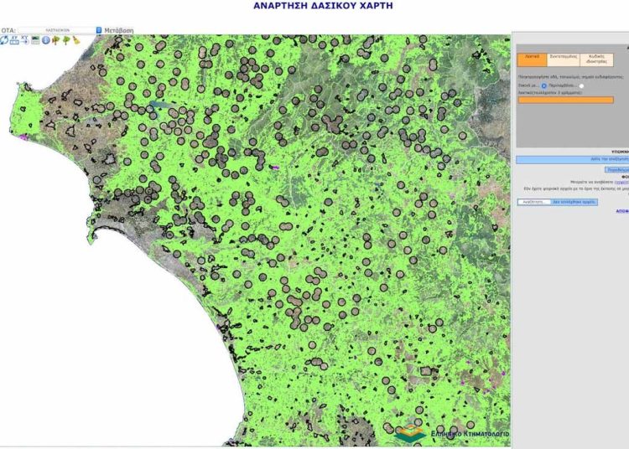Open the OTA dropdown arrow
629x449 pixels.
pos(98,30)
